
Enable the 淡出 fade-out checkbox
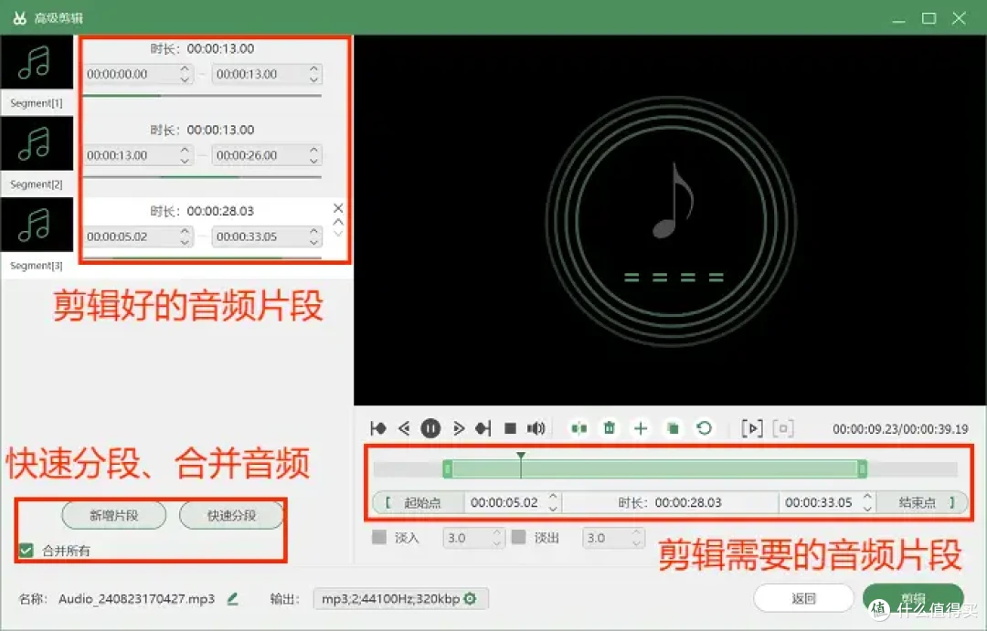(519, 537)
